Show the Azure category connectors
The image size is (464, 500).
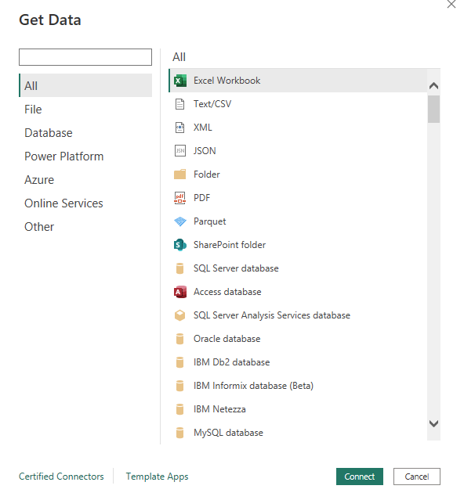point(39,180)
